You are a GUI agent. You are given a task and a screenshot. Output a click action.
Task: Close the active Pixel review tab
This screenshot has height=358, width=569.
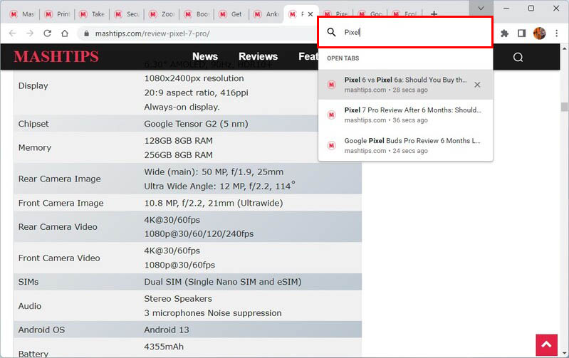pos(310,14)
